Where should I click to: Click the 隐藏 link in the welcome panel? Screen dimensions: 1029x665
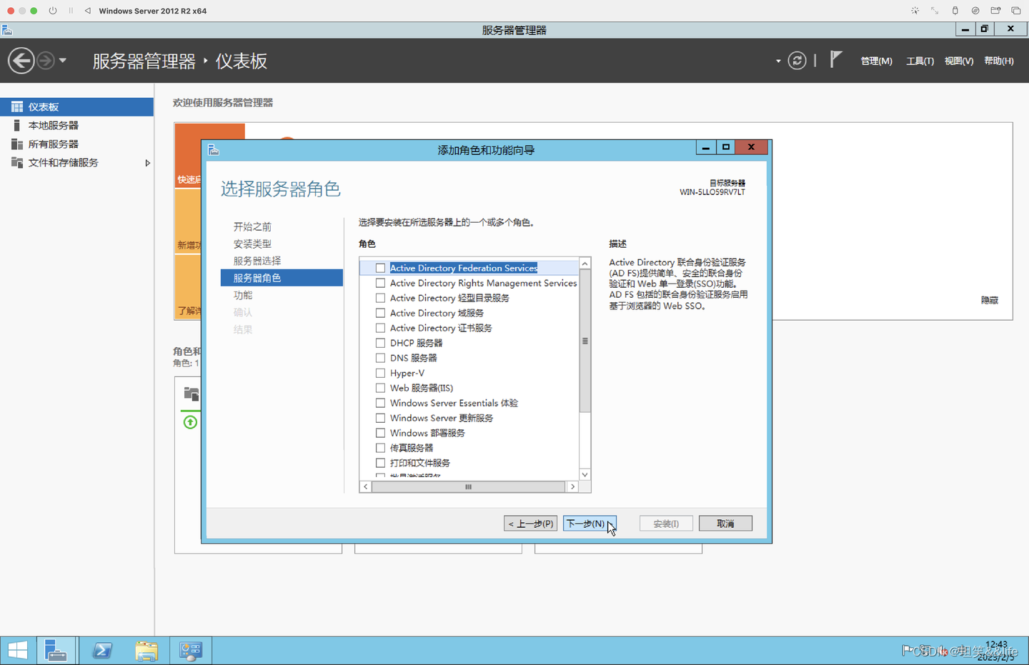point(990,300)
